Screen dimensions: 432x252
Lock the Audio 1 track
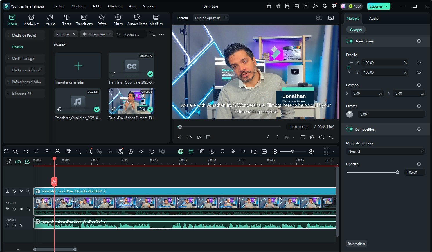point(8,226)
